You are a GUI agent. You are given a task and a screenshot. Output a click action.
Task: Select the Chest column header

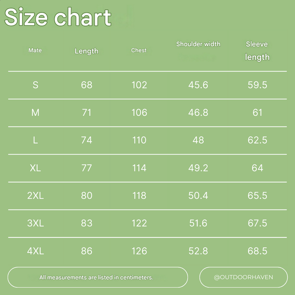click(139, 50)
